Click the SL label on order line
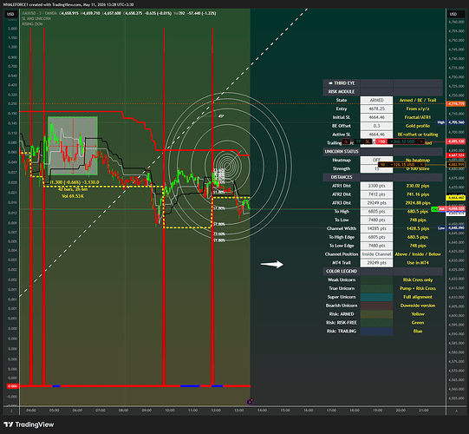The height and width of the screenshot is (434, 469). point(368,141)
